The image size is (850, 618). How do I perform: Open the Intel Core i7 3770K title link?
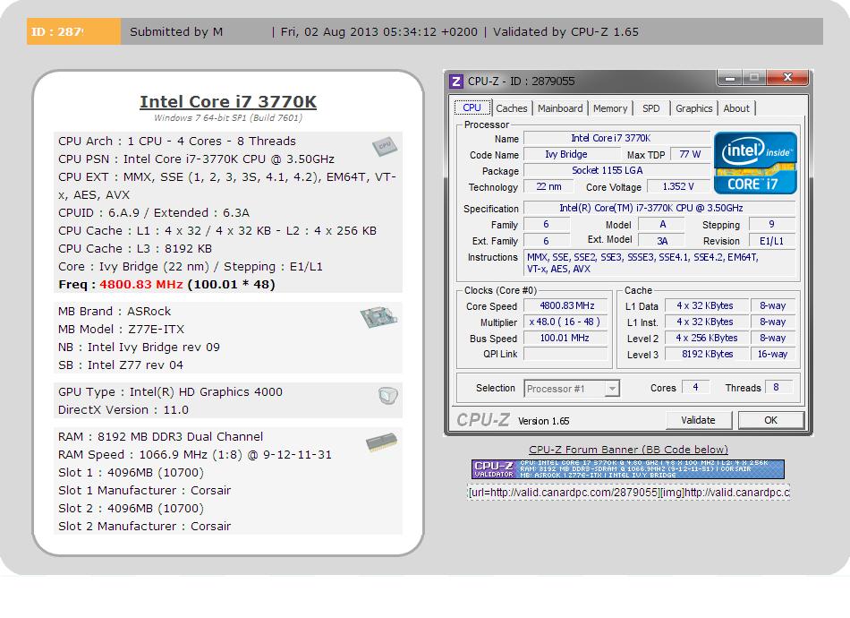[x=228, y=101]
